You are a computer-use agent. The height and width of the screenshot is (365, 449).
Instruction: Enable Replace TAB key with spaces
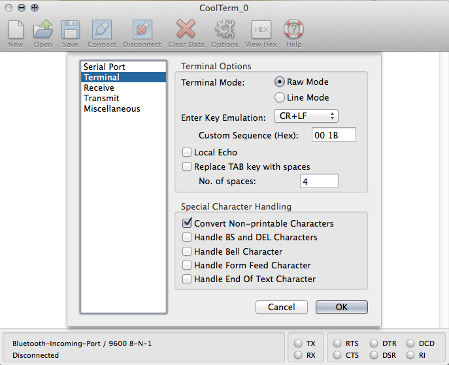click(187, 167)
